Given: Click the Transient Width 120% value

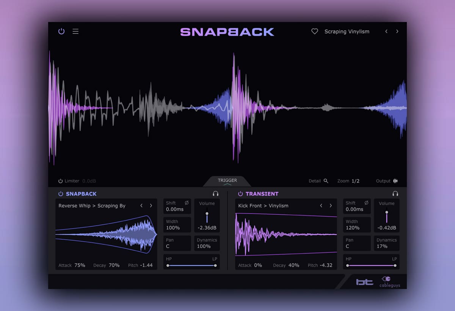Looking at the screenshot, I should coord(353,228).
